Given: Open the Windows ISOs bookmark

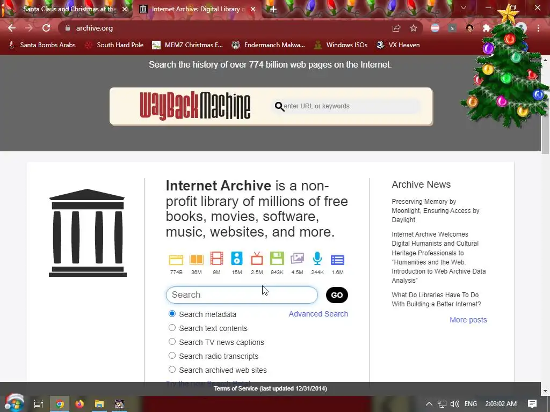Looking at the screenshot, I should coord(341,45).
